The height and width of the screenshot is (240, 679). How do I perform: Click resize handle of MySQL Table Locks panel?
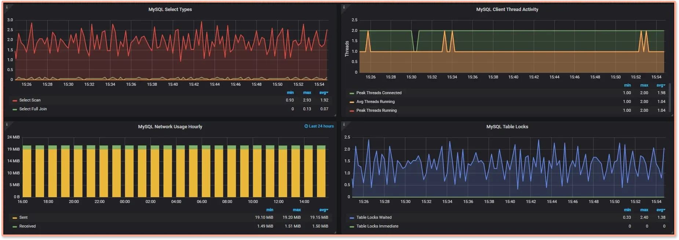click(672, 232)
